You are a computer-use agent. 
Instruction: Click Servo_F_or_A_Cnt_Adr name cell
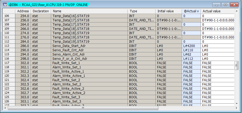point(89,59)
